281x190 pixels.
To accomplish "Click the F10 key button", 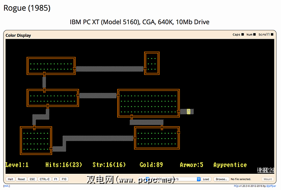I will (64, 179).
